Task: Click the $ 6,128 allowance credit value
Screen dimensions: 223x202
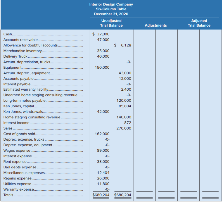Action: point(122,45)
